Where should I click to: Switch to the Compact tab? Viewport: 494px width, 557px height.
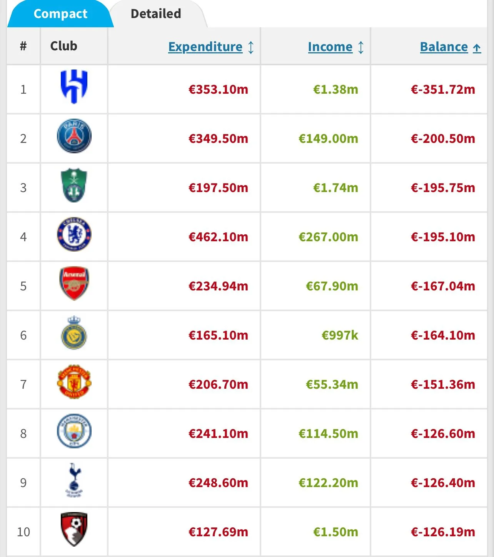[x=60, y=14]
